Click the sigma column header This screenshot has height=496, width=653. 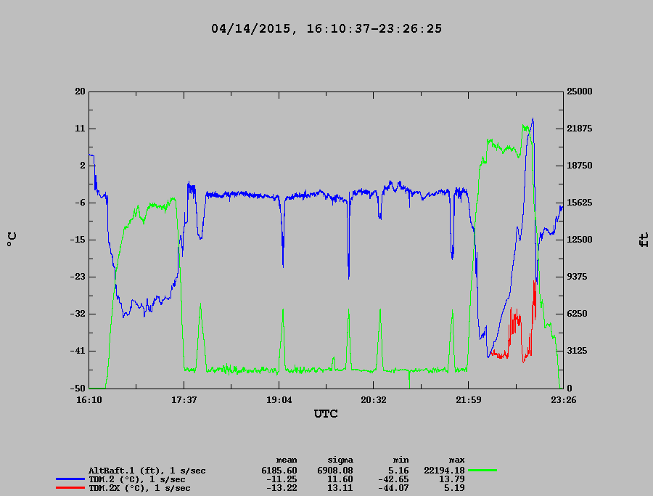(340, 460)
